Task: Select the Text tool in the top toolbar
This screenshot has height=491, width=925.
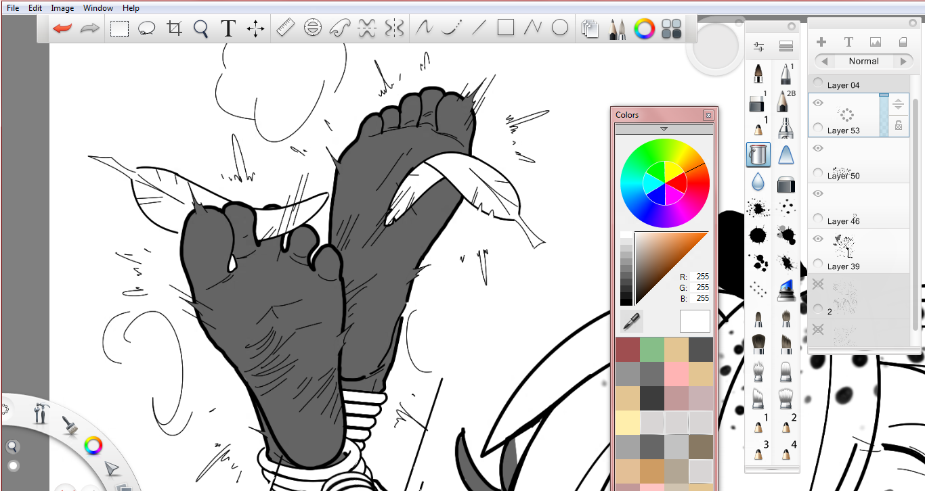Action: click(228, 28)
